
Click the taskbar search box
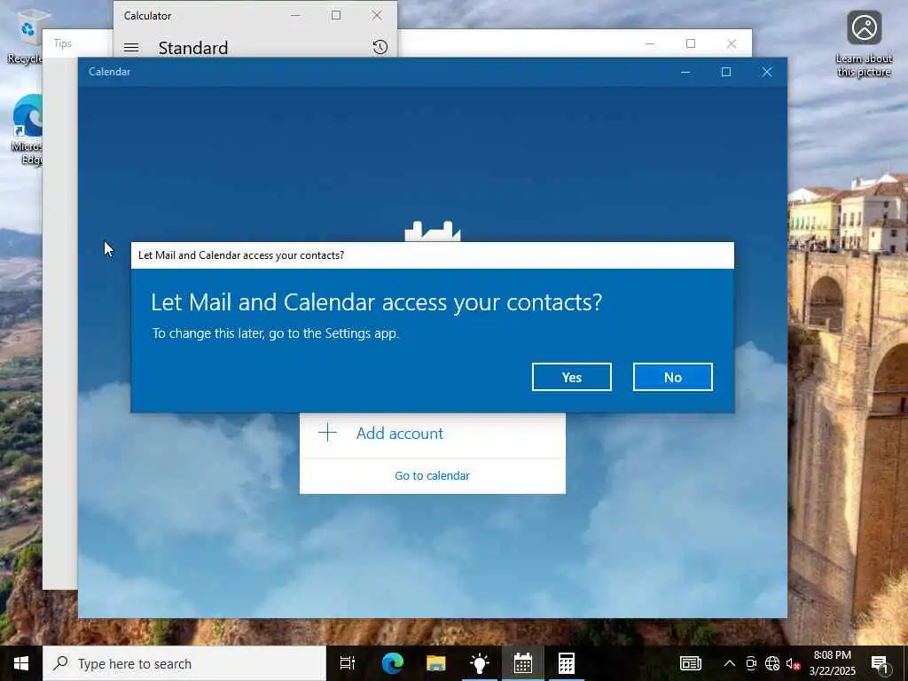184,663
